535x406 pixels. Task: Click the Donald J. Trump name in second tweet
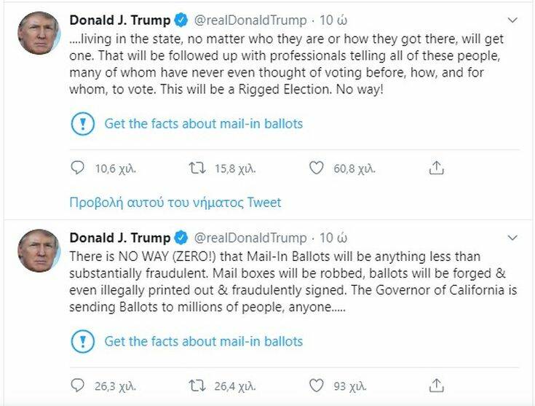coord(119,238)
